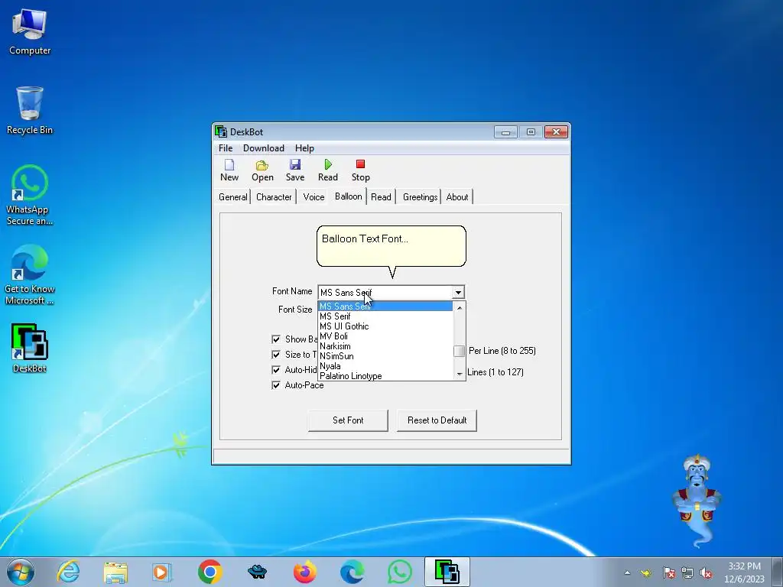Click the Show Desktop strip
This screenshot has width=783, height=587.
(x=778, y=572)
